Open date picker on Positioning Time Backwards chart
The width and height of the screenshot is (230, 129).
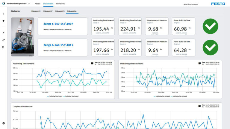[200, 63]
